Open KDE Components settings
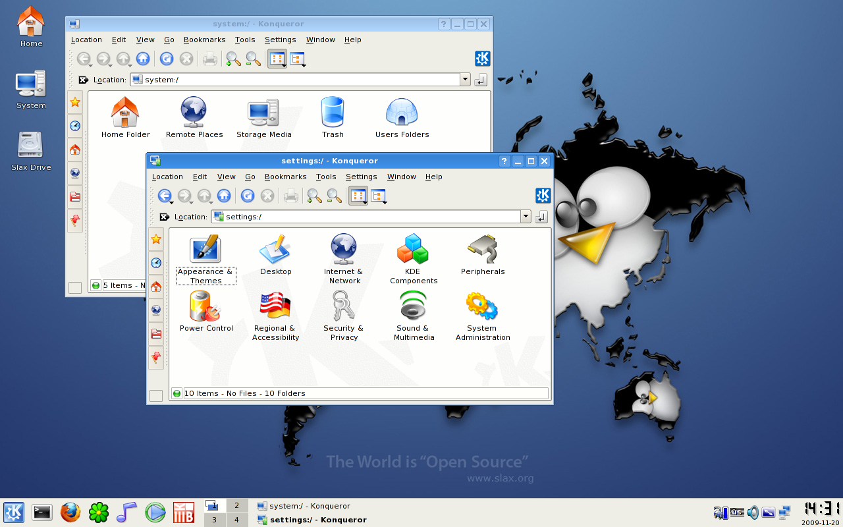Viewport: 843px width, 527px height. [x=413, y=251]
